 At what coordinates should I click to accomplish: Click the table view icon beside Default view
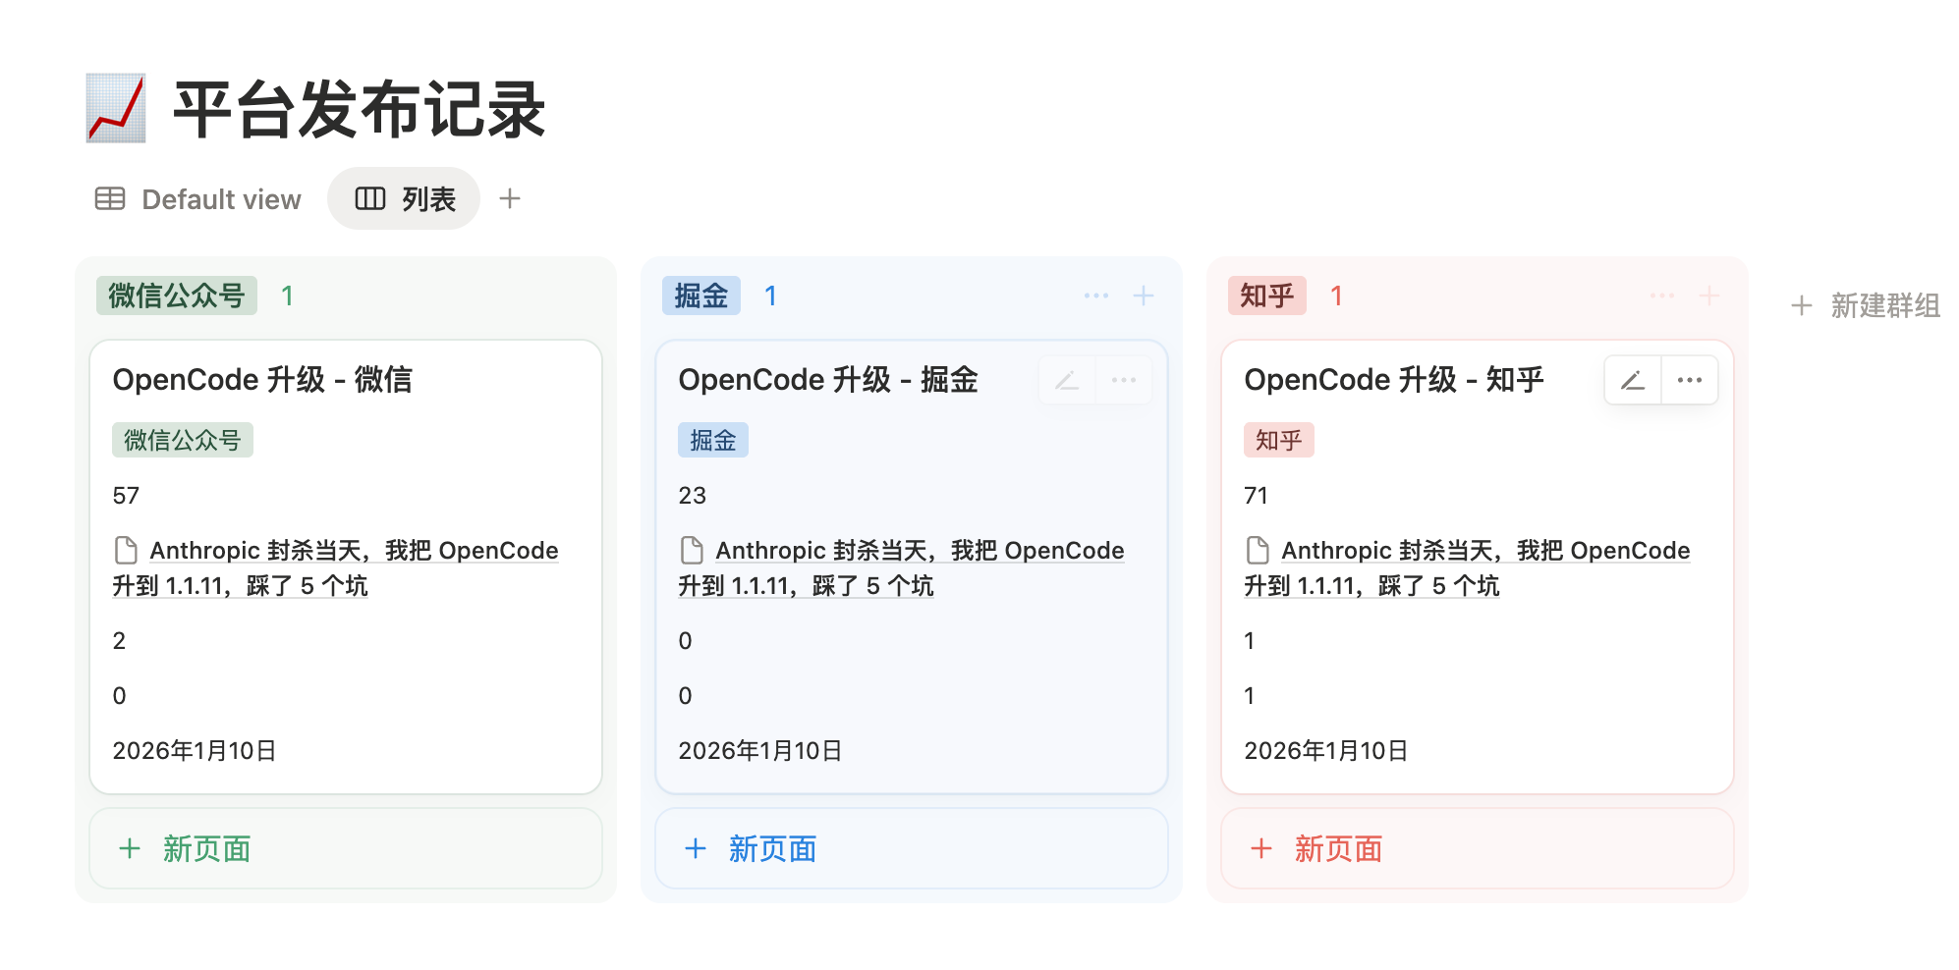pos(109,198)
